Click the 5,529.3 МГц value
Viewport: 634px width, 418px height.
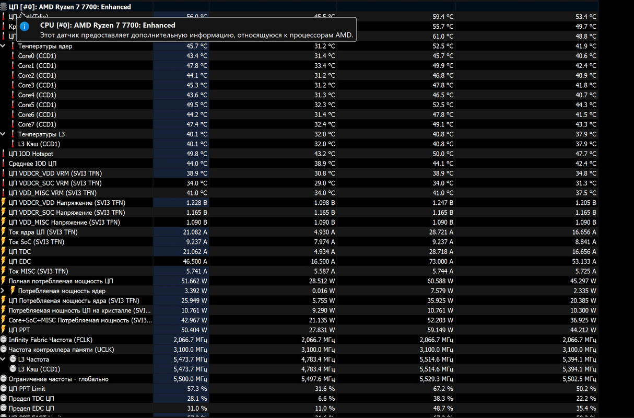point(437,379)
